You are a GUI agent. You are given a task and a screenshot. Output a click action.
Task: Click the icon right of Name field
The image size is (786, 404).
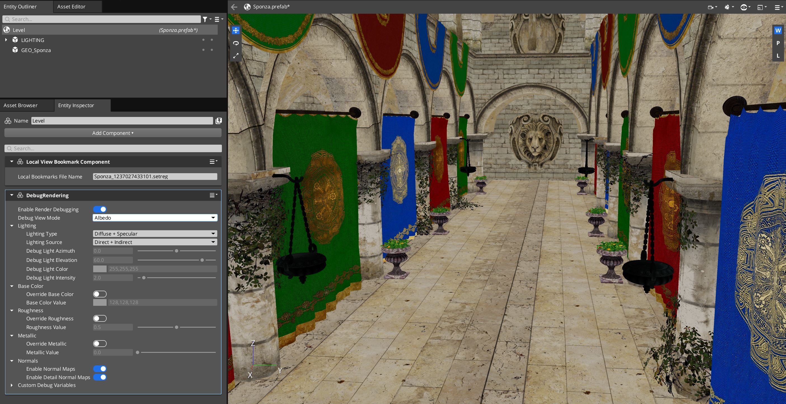(219, 121)
